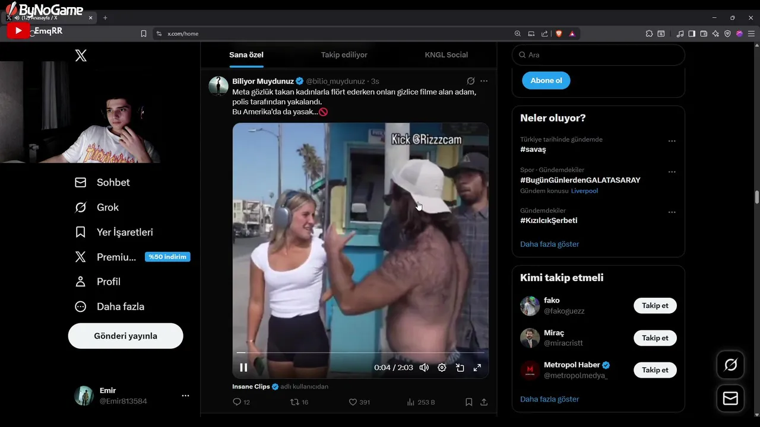Open the Brave VPN shield icon

pos(727,34)
